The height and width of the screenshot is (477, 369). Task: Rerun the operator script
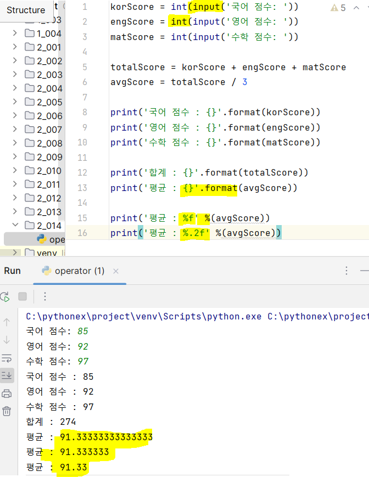(x=5, y=296)
